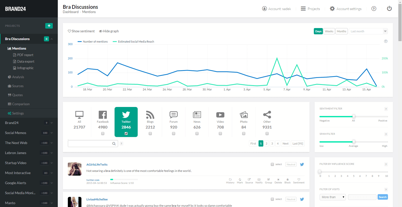Expand the Lebron James project
The height and width of the screenshot is (207, 402).
point(52,153)
